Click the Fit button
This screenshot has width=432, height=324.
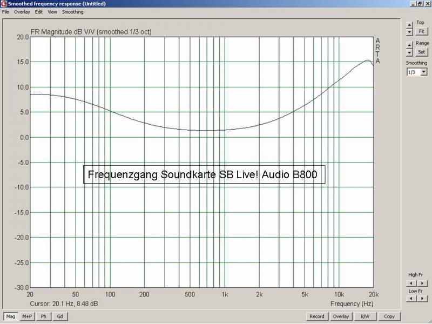point(422,31)
